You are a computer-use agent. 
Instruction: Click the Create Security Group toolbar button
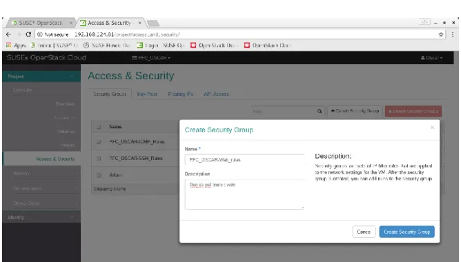click(x=355, y=111)
